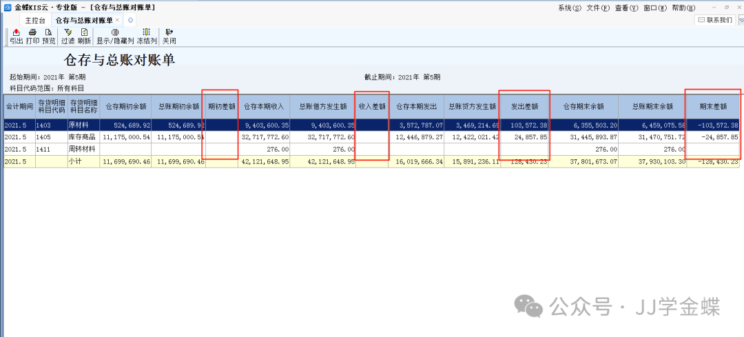Open 预览 print preview

click(x=48, y=37)
